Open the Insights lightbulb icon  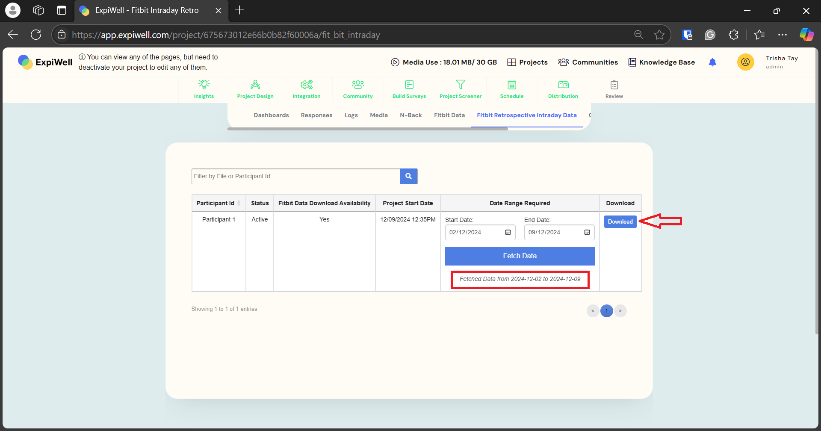204,85
